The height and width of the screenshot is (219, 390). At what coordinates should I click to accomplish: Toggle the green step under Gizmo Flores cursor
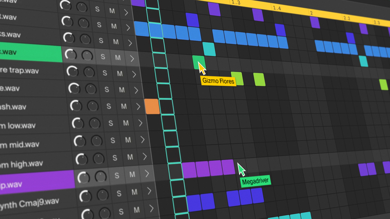[199, 62]
